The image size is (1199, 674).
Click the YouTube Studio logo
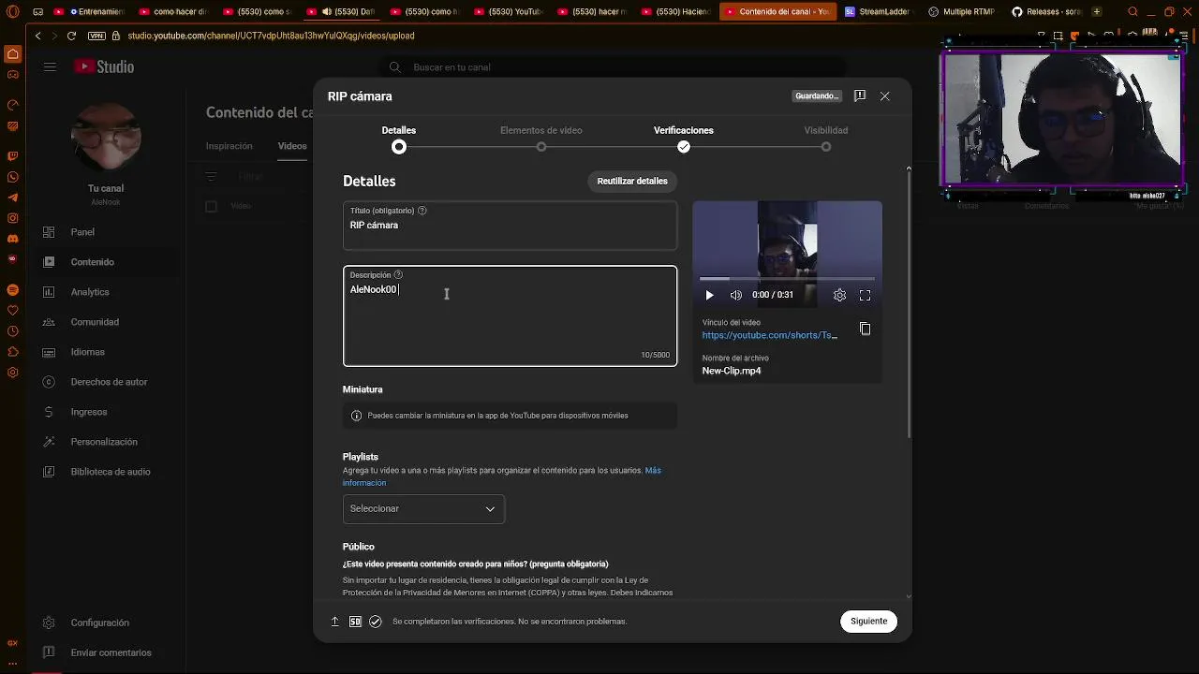(104, 66)
